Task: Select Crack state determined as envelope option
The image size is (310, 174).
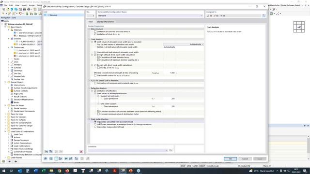Action: pyautogui.click(x=95, y=124)
